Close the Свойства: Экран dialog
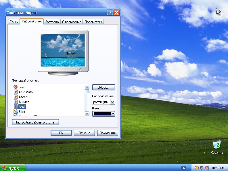 (116, 13)
